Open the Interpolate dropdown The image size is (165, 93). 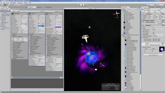tap(159, 34)
